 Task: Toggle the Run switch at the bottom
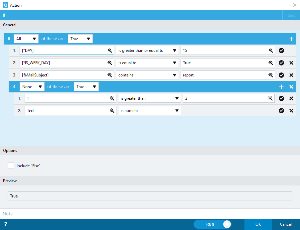click(x=227, y=224)
